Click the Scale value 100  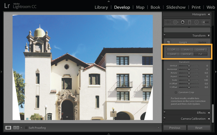tap(206, 80)
